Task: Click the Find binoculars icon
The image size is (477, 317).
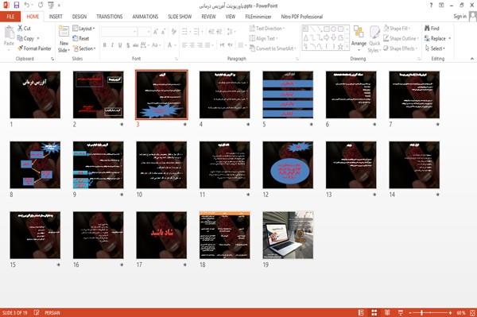Action: click(x=428, y=29)
